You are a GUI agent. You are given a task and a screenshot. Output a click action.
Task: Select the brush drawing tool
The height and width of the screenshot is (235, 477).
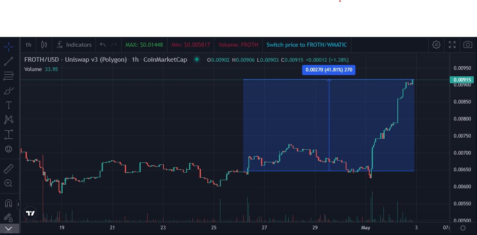[9, 91]
